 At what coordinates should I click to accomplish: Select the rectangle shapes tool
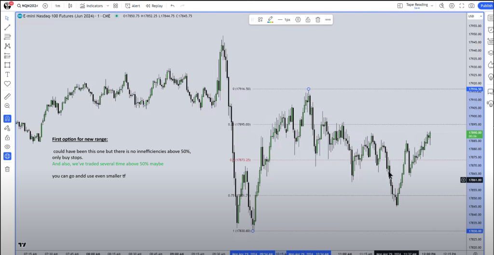(7, 65)
